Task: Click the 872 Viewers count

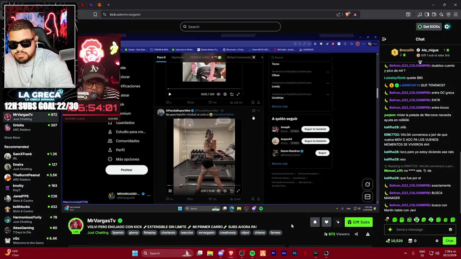Action: click(x=337, y=234)
